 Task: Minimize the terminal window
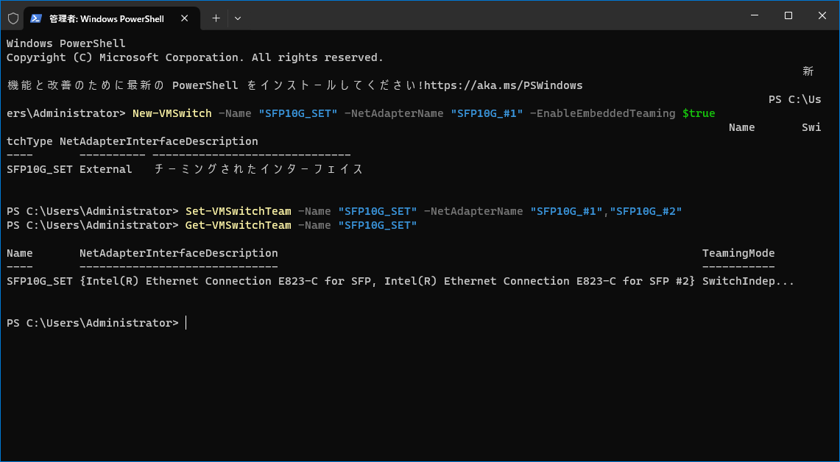755,16
